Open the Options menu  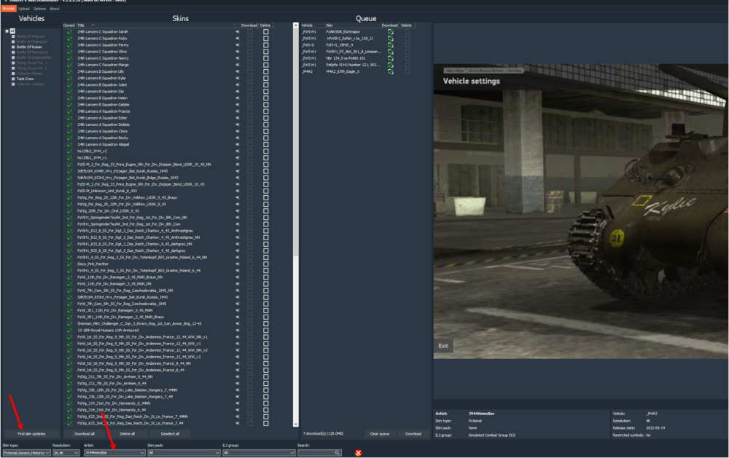point(39,9)
